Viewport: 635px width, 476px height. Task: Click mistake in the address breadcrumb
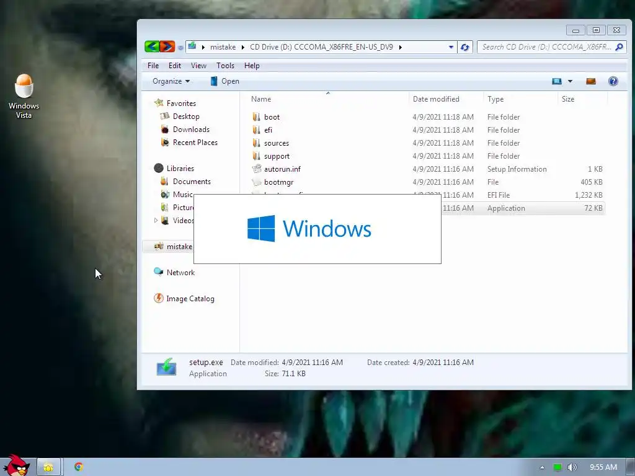pos(223,47)
